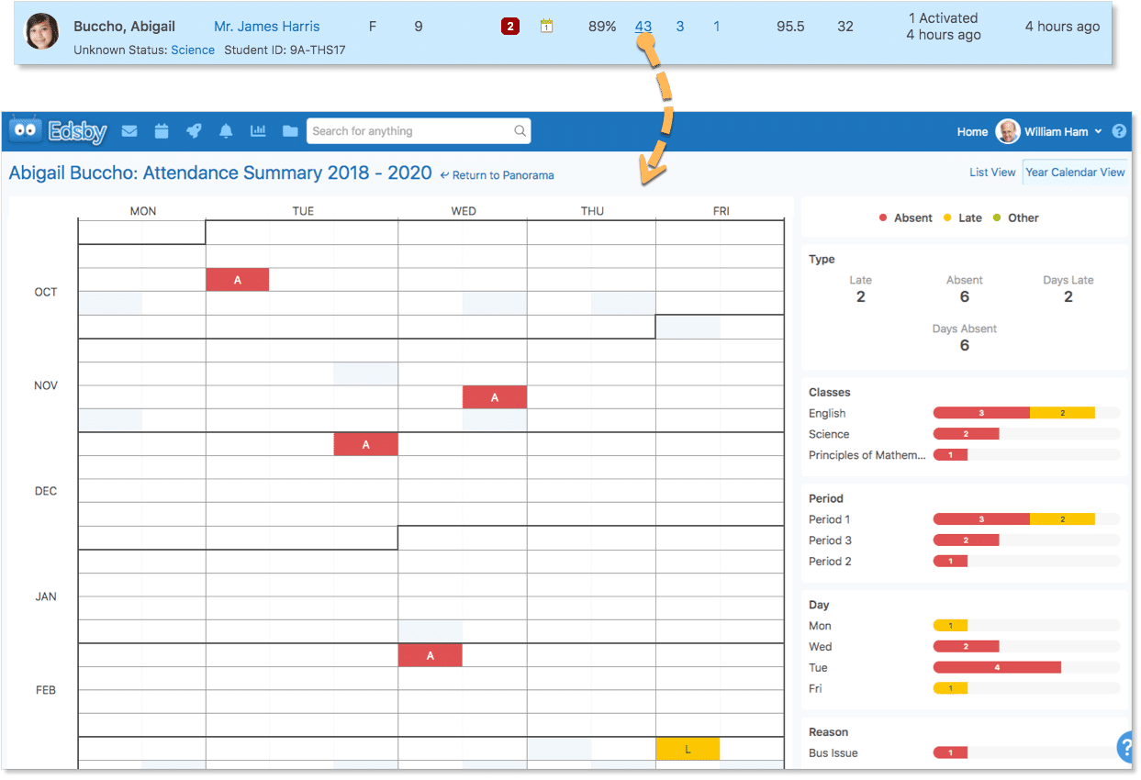Image resolution: width=1141 pixels, height=780 pixels.
Task: Click Abigail Buccho's profile photo
Action: coord(42,32)
